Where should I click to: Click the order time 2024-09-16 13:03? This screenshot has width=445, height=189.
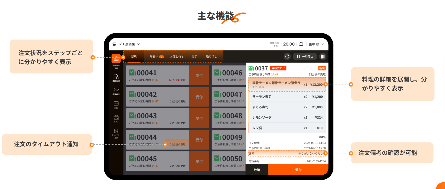315,143
